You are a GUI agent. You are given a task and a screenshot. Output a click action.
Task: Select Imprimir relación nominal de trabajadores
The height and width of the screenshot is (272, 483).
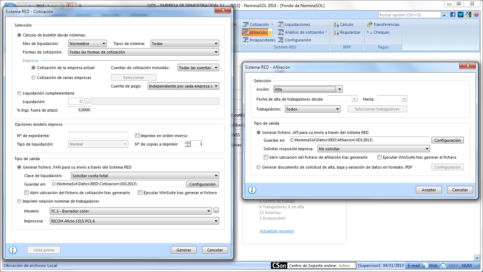[x=19, y=201]
